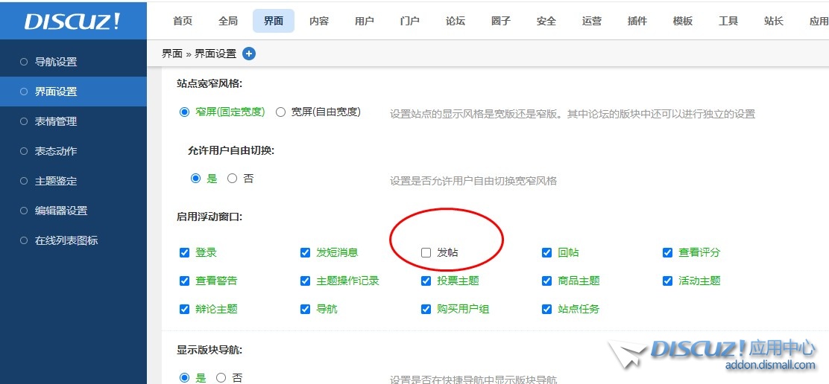The image size is (829, 384).
Task: Enable the 发帖 checkbox
Action: coord(426,253)
